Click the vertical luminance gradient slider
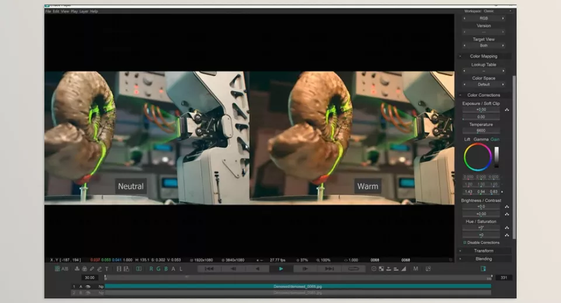Image resolution: width=561 pixels, height=303 pixels. (497, 157)
